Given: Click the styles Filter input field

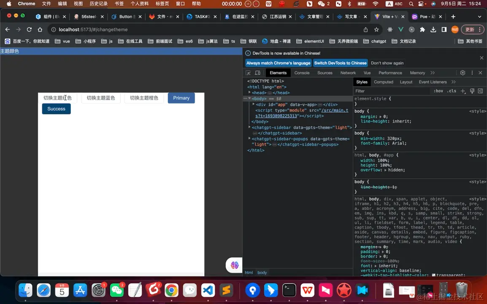Looking at the screenshot, I should pos(392,91).
